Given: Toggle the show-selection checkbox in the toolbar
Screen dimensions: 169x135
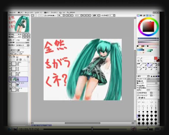Looking at the screenshot, I should (x=45, y=15).
